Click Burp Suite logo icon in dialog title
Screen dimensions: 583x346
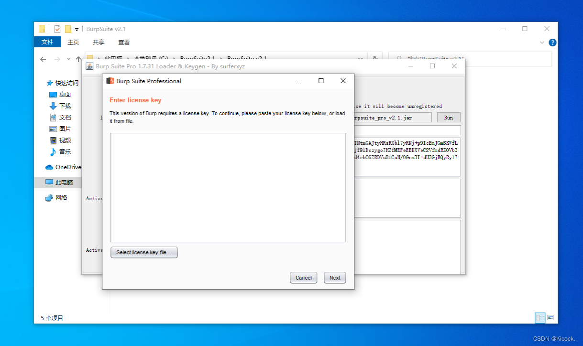point(110,81)
